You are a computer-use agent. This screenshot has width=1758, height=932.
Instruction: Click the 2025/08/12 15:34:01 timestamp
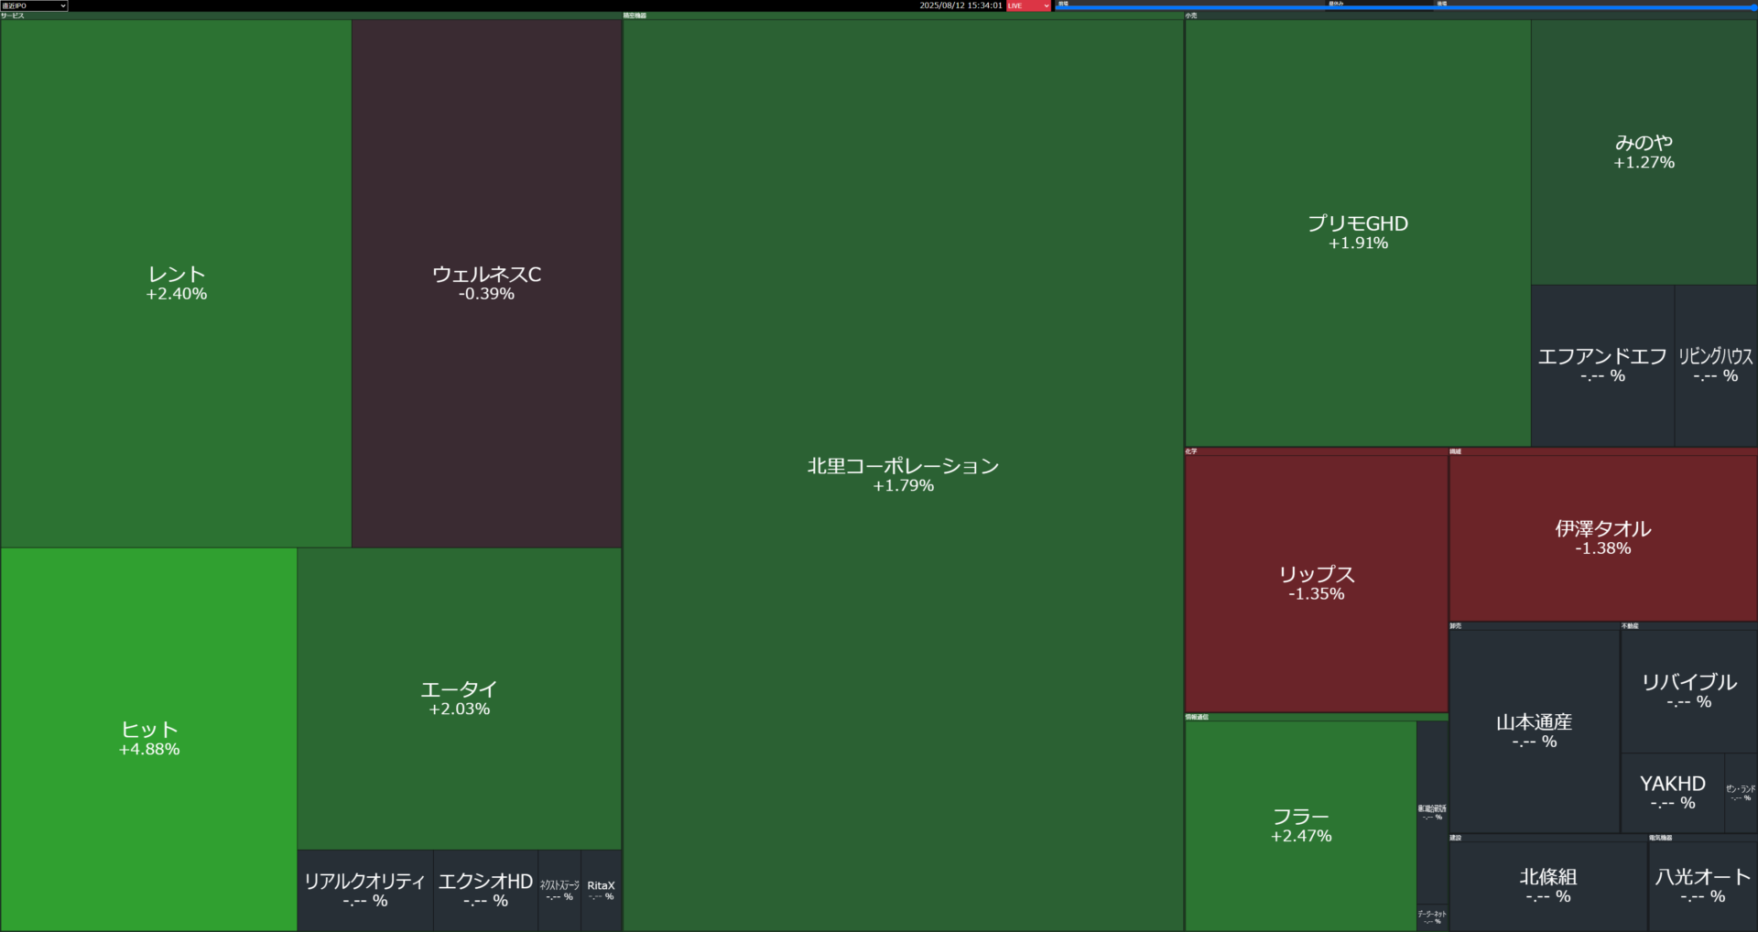[960, 5]
